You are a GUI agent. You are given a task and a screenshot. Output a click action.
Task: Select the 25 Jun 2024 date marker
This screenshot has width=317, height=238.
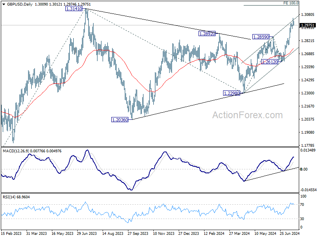coord(290,233)
